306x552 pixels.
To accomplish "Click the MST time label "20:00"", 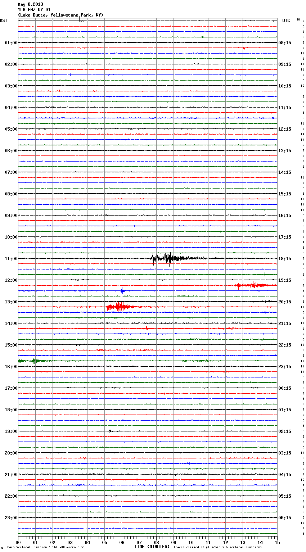I will click(x=11, y=453).
